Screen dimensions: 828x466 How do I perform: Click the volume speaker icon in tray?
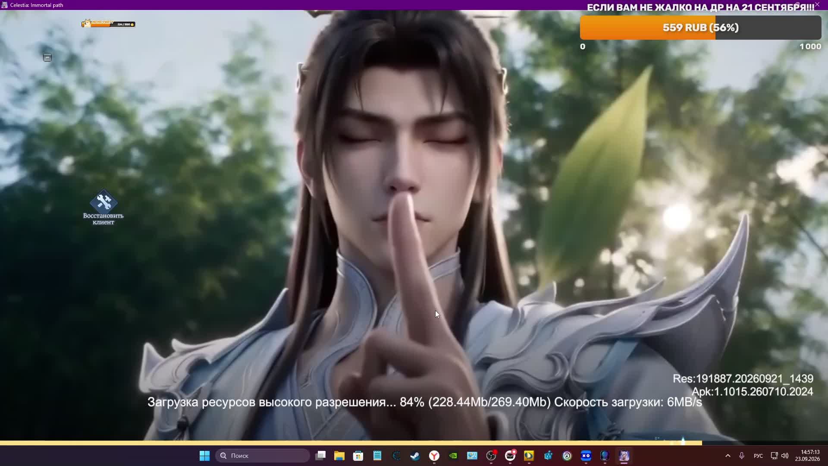click(785, 456)
